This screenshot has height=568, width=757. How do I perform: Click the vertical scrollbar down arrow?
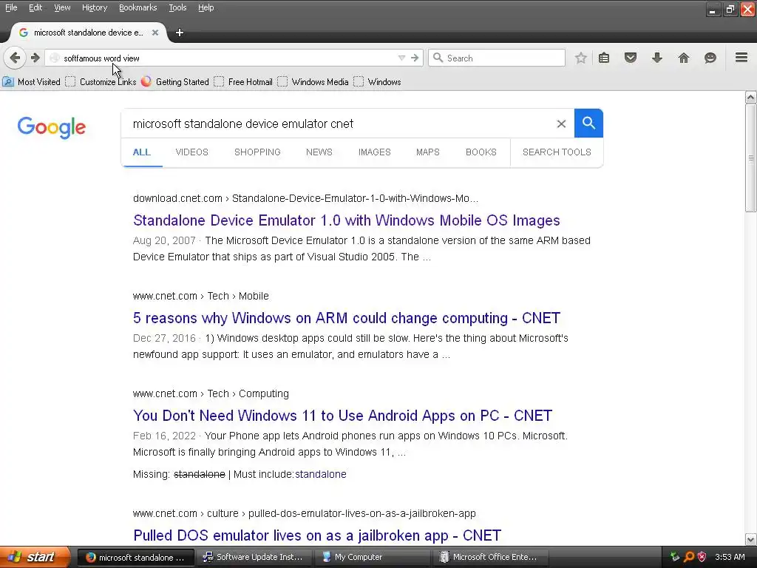pos(751,539)
